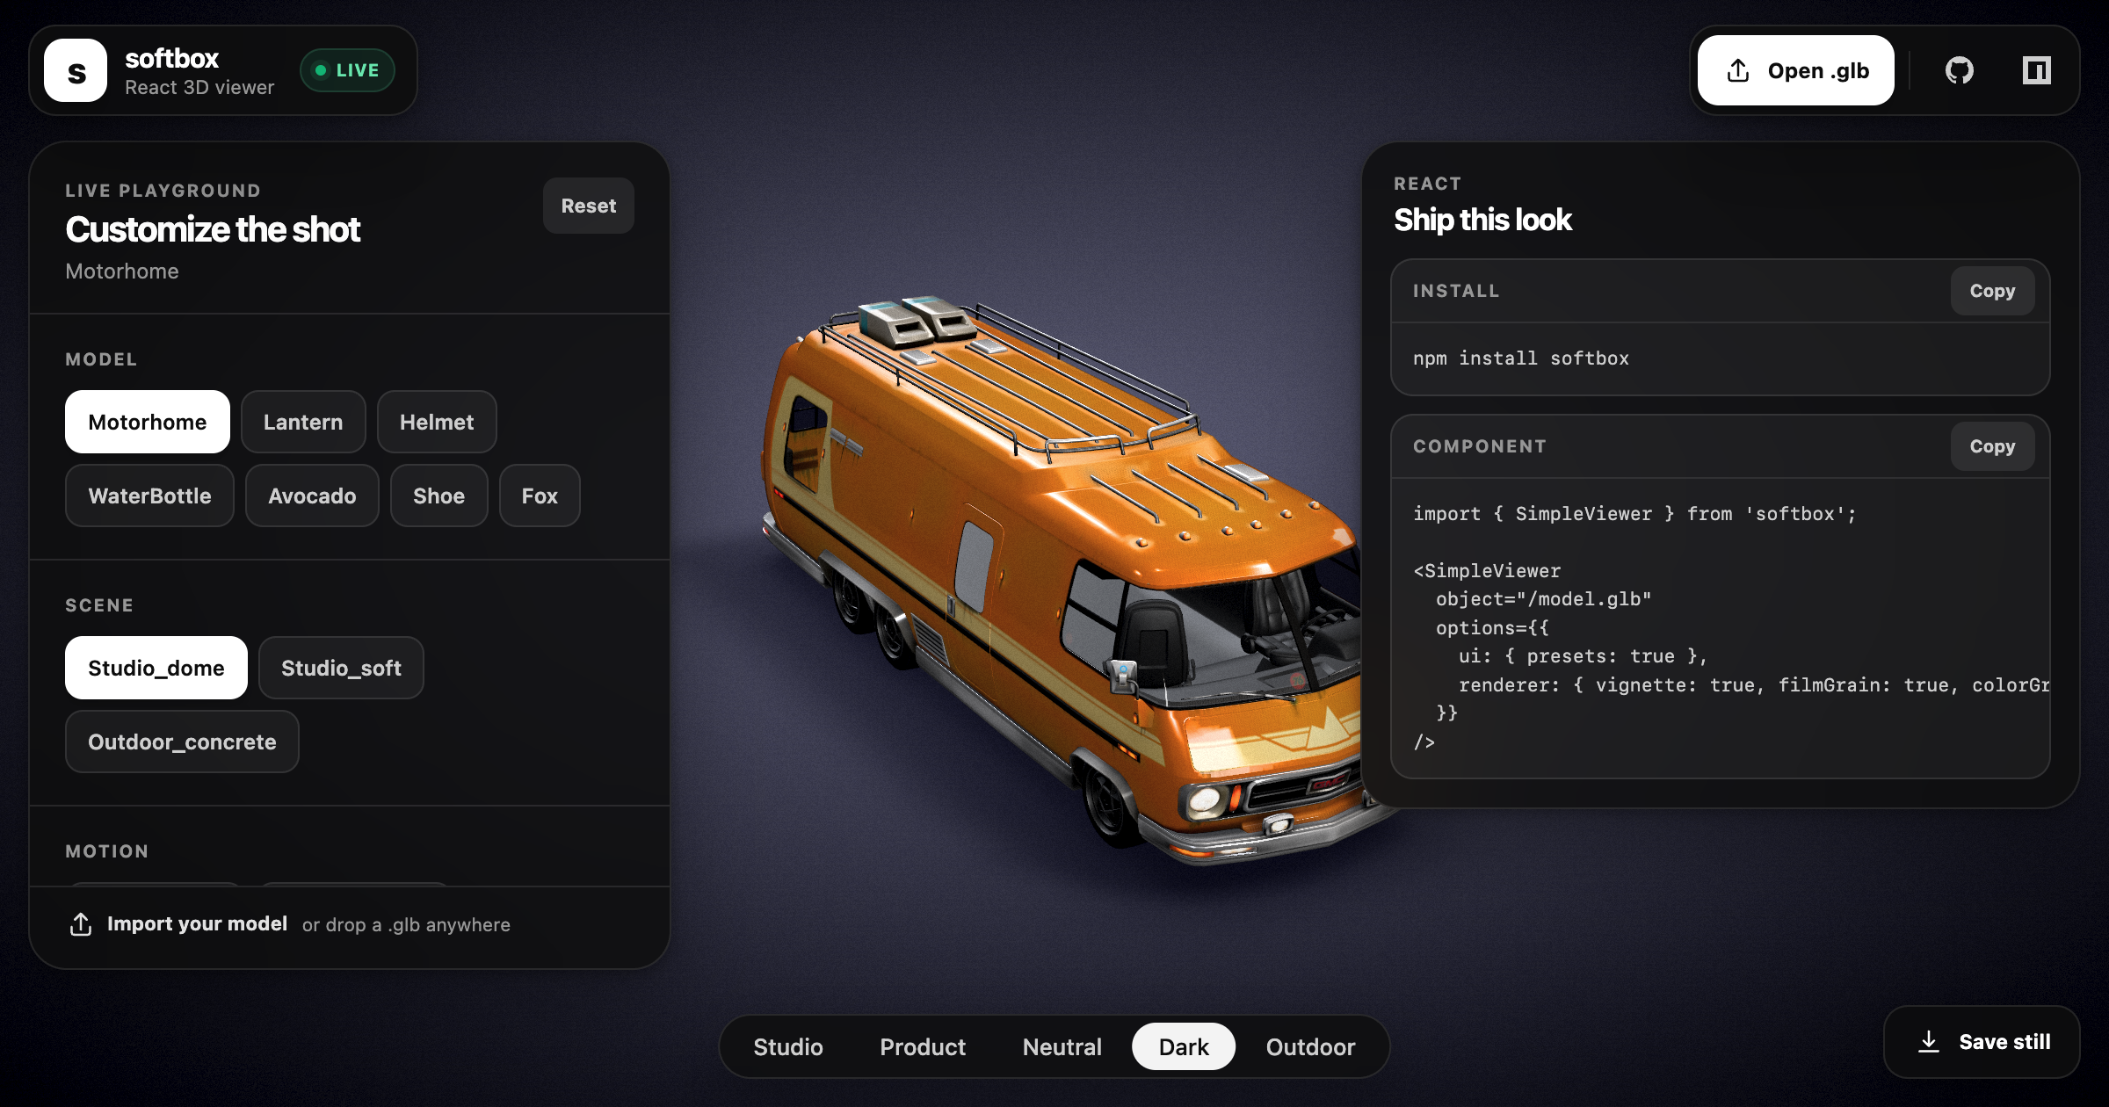Click the softbox S logo

click(x=76, y=70)
